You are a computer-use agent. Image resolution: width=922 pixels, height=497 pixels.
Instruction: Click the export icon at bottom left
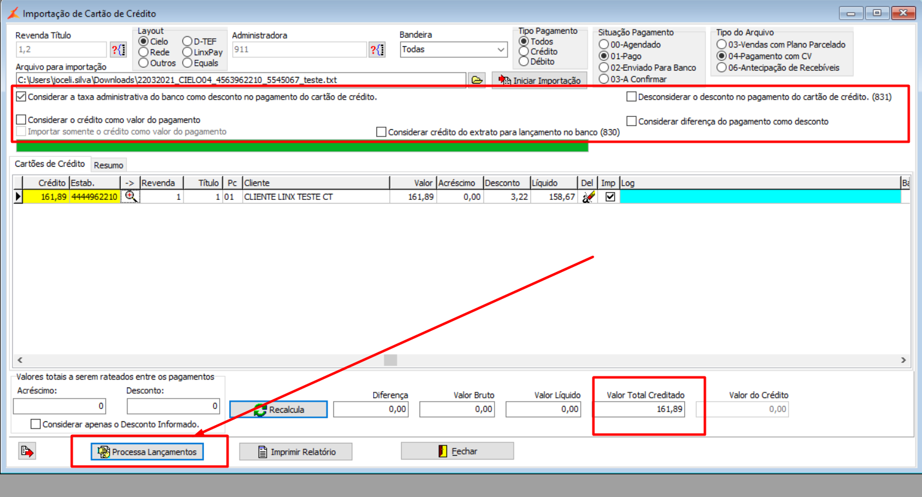(x=27, y=451)
